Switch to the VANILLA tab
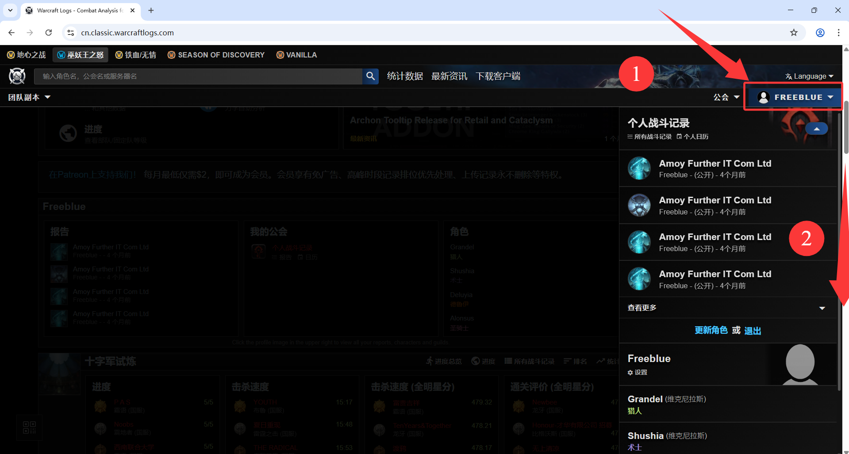 (296, 55)
